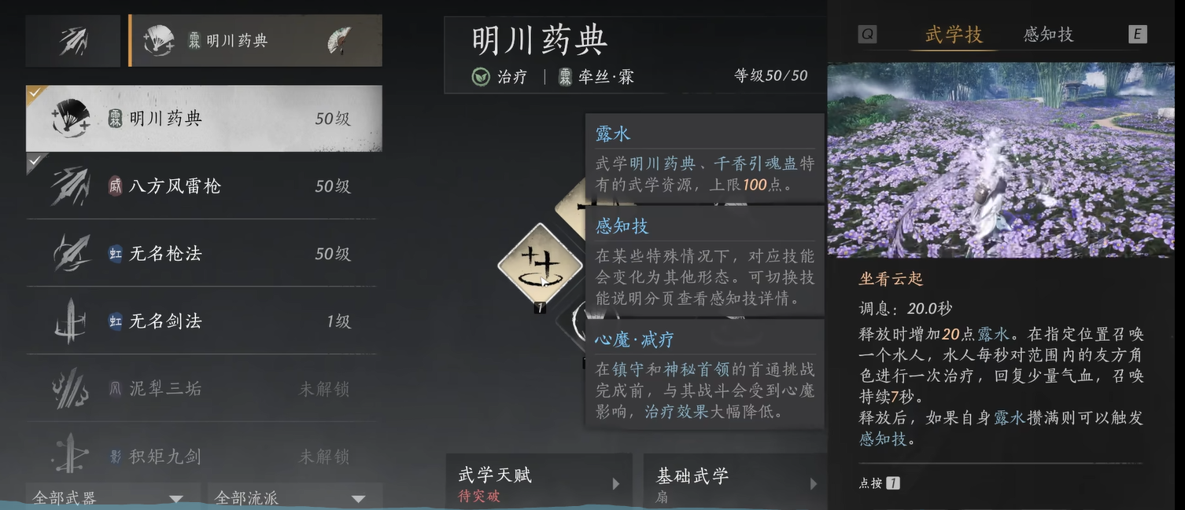Switch to the 感知技 tab
The image size is (1185, 510).
point(1048,35)
